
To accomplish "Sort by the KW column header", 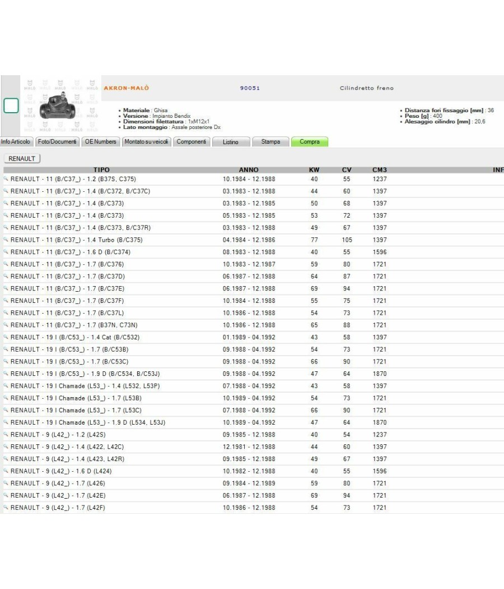I will (314, 170).
